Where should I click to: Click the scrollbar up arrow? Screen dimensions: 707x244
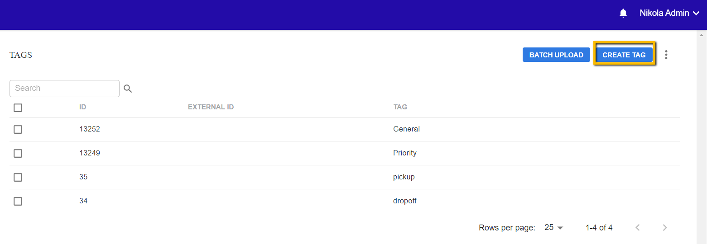coord(702,34)
